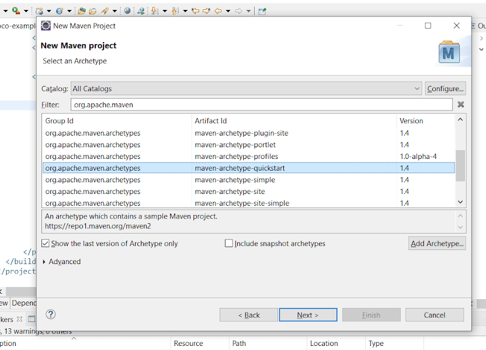Click the Forward navigation arrow in toolbar

pos(238,11)
